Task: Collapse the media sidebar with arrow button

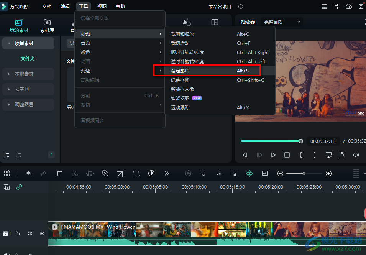Action: pos(51,155)
